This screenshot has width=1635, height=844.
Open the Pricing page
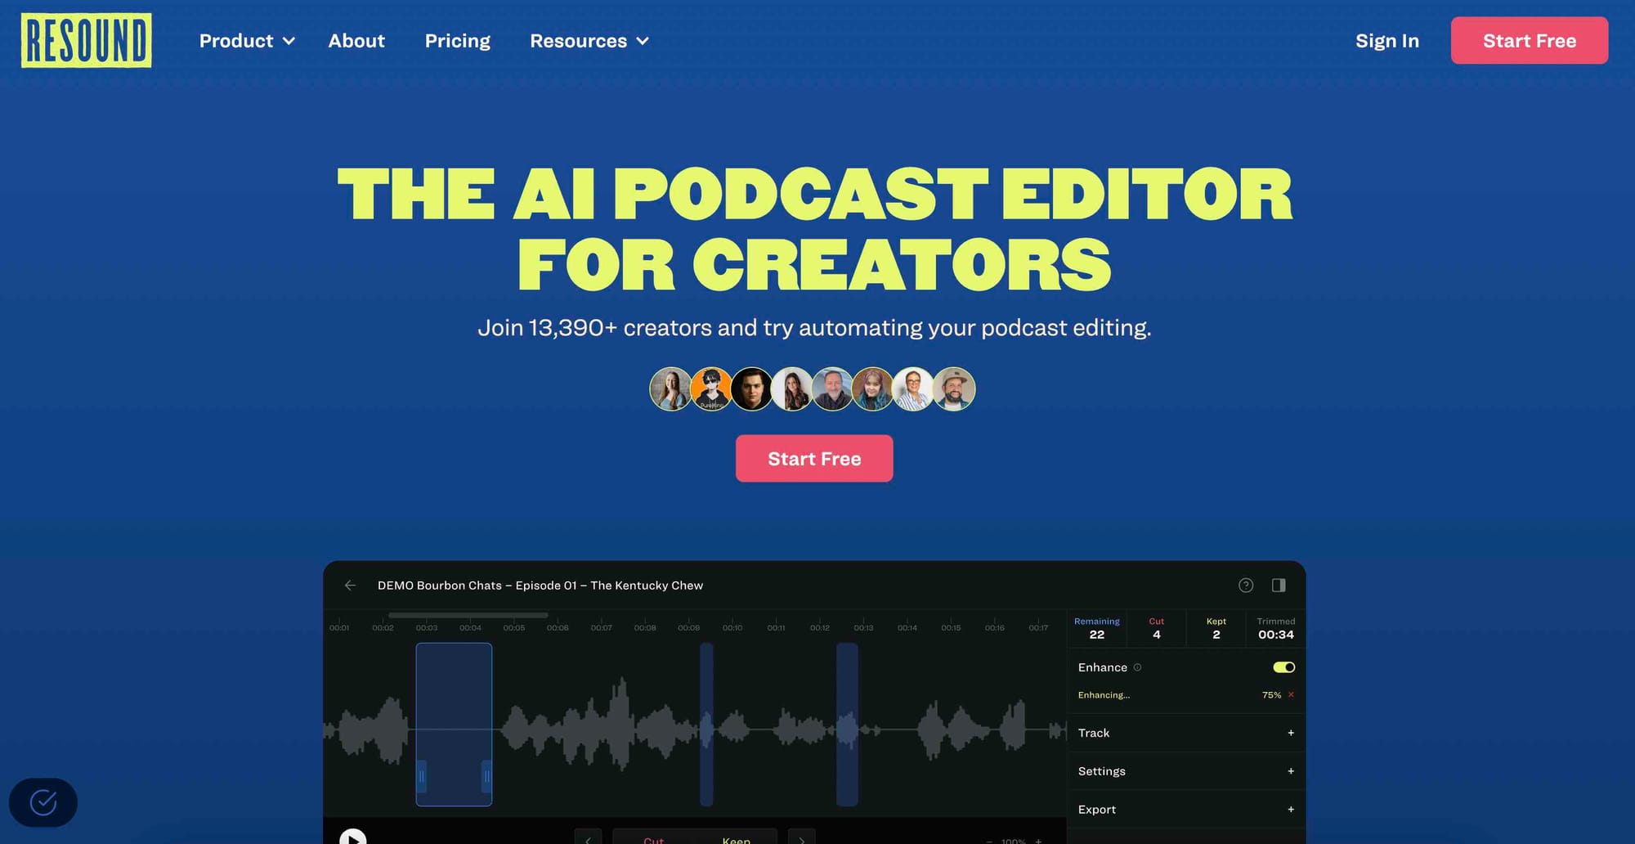[x=457, y=40]
